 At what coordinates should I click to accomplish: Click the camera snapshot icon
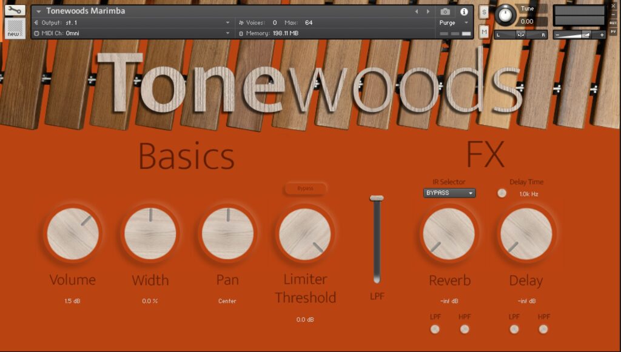445,12
